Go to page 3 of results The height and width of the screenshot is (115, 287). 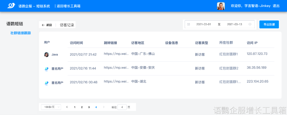point(89,107)
